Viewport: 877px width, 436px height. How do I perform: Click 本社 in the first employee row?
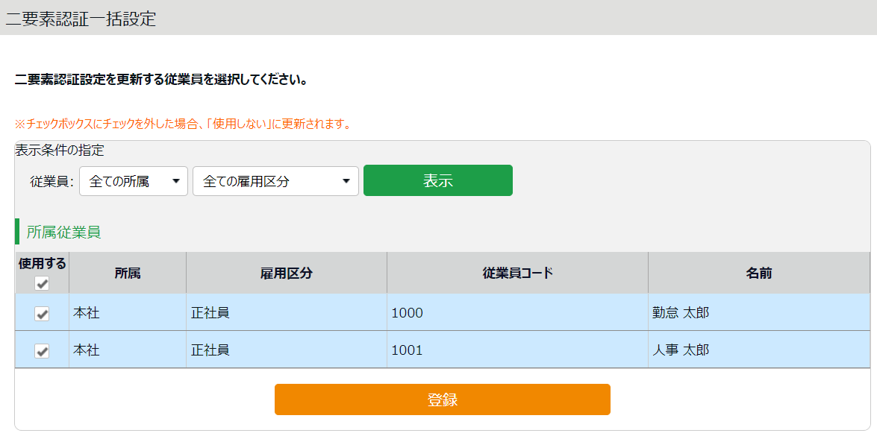click(x=87, y=313)
